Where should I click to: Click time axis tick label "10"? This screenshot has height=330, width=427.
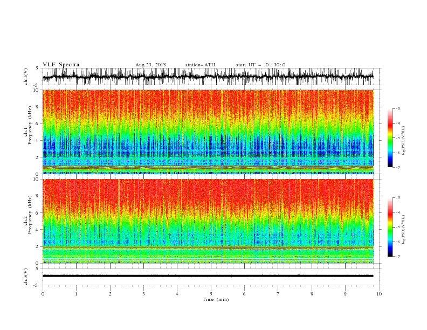tap(379, 294)
